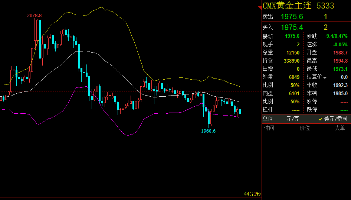Click the red corner marker on chart
351x200 pixels.
260,8
